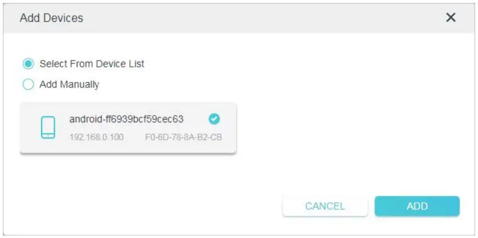Click the IP address 192.168.0.100
478x238 pixels.
pyautogui.click(x=96, y=136)
